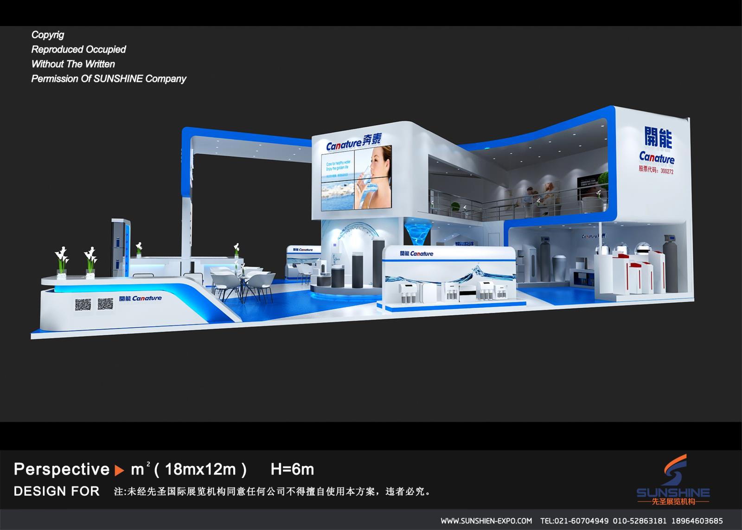Viewport: 742px width, 530px height.
Task: Select the "DESIGN FOR" label
Action: pos(57,492)
